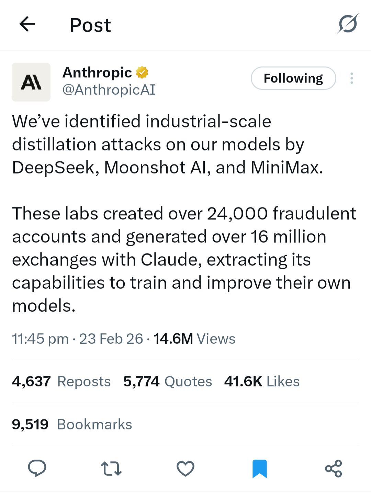View the 41.6K Likes list
The image size is (371, 494).
[x=262, y=381]
